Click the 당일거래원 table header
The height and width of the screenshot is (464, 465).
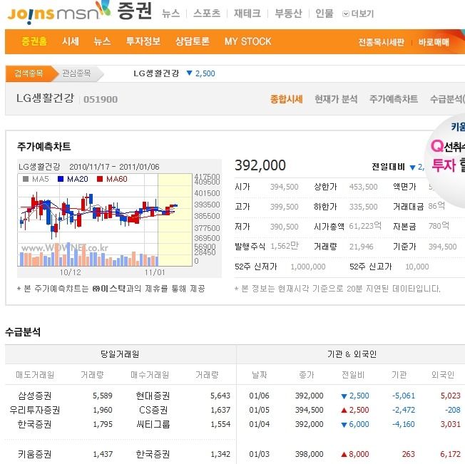coord(120,354)
